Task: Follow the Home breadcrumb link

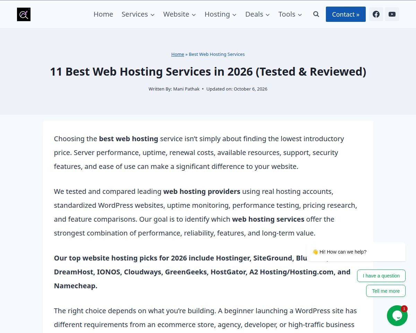Action: [x=177, y=54]
